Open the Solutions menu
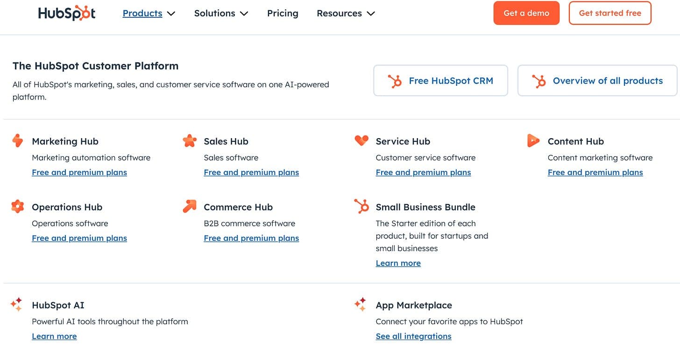680x348 pixels. coord(215,14)
